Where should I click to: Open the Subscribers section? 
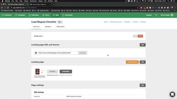(34, 15)
